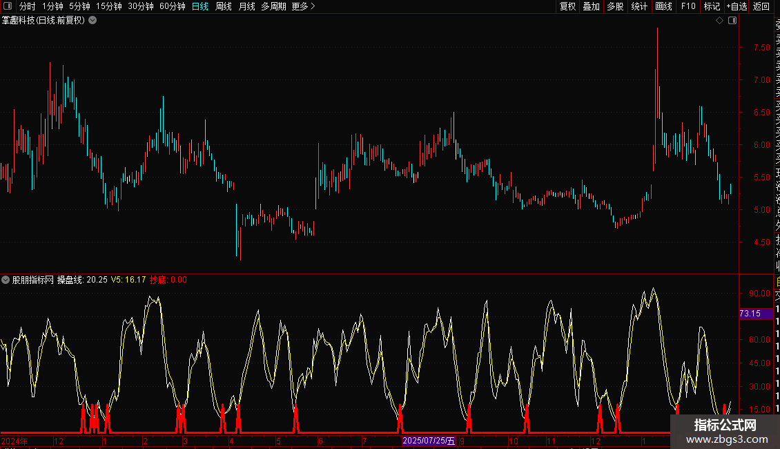
Task: Click the diamond icon above the price chart
Action: click(x=719, y=21)
